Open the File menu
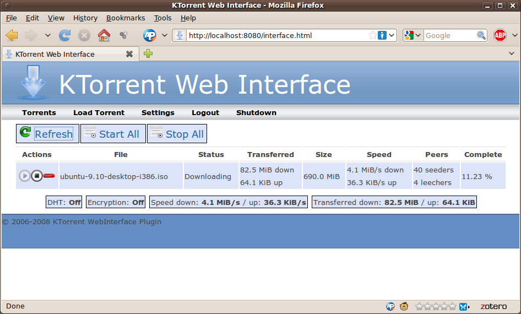This screenshot has width=521, height=314. [x=12, y=18]
